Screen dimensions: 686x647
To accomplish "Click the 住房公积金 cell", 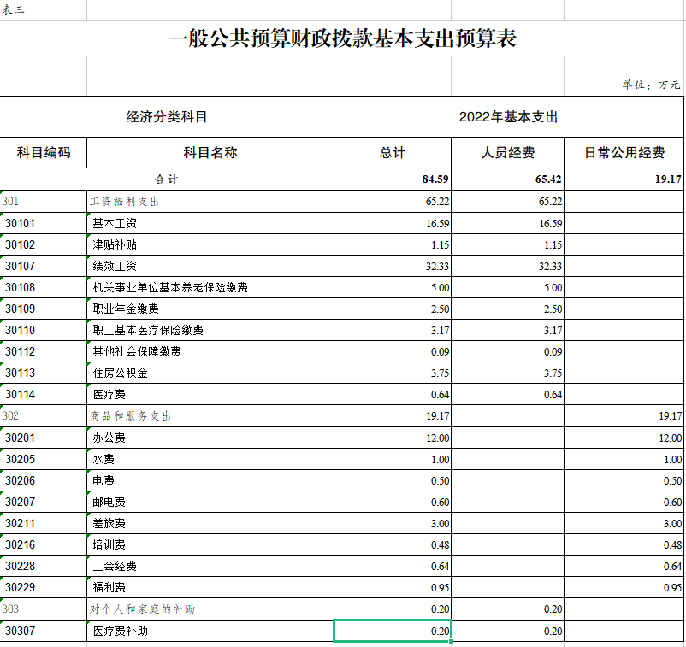I will click(210, 373).
